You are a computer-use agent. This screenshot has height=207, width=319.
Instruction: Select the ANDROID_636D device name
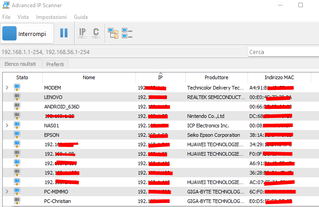62,107
